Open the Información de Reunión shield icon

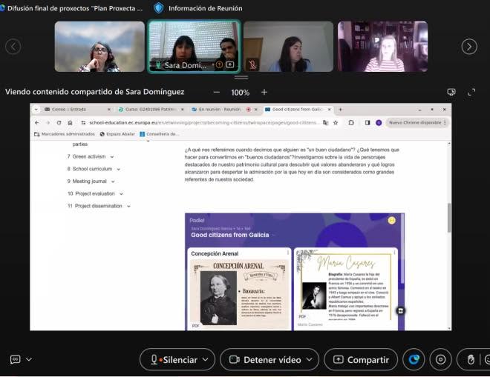tap(159, 8)
